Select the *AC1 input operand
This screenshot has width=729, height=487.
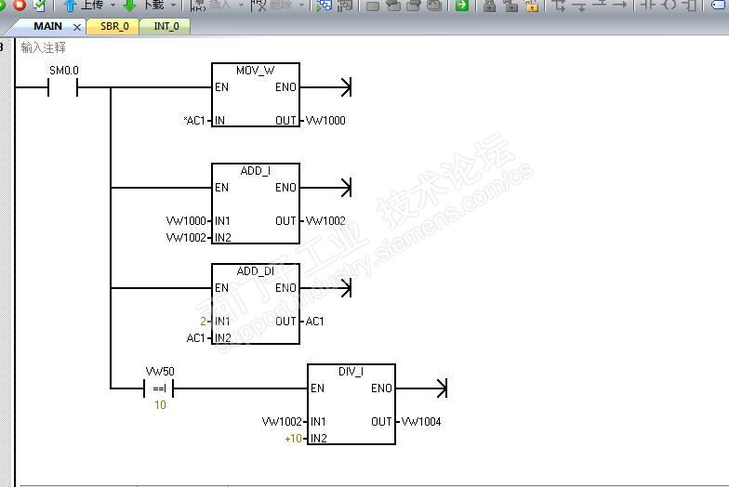(x=195, y=121)
